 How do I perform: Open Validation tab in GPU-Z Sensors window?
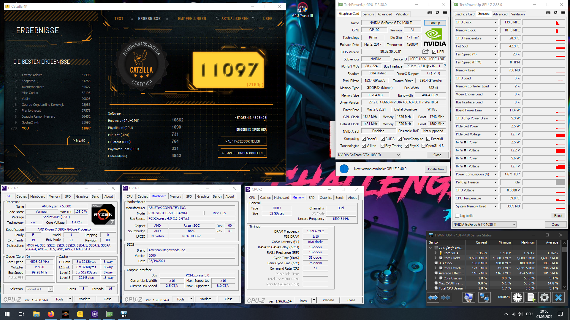click(518, 14)
